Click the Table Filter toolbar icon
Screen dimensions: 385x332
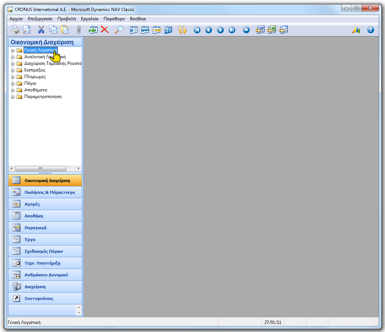pyautogui.click(x=145, y=30)
